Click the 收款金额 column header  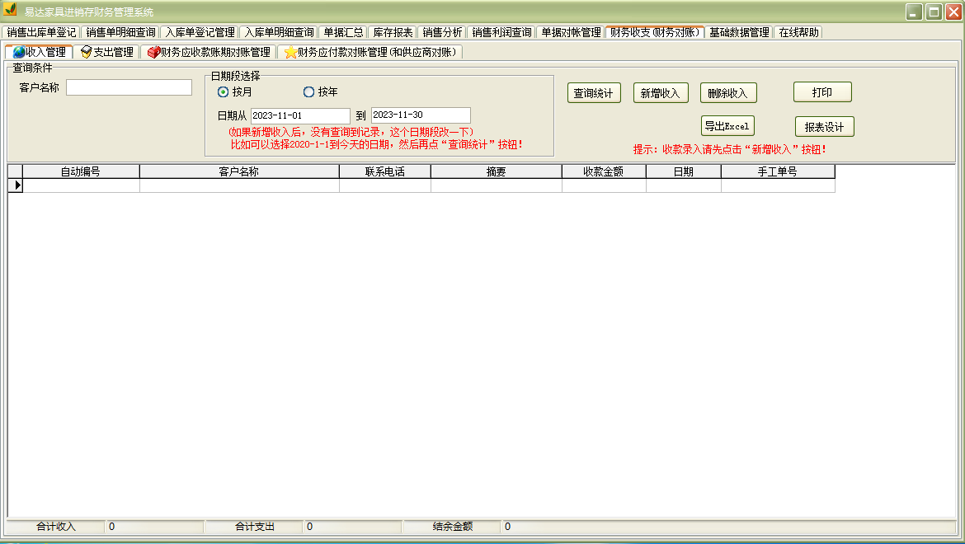coord(603,171)
